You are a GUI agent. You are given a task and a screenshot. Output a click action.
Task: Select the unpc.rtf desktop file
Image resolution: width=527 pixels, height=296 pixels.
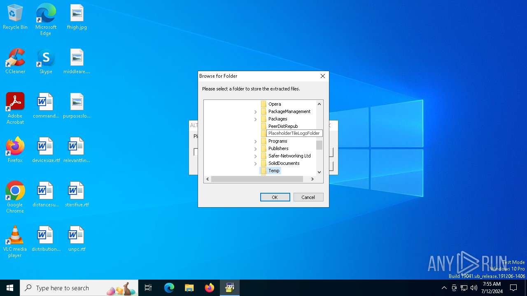[x=77, y=239]
